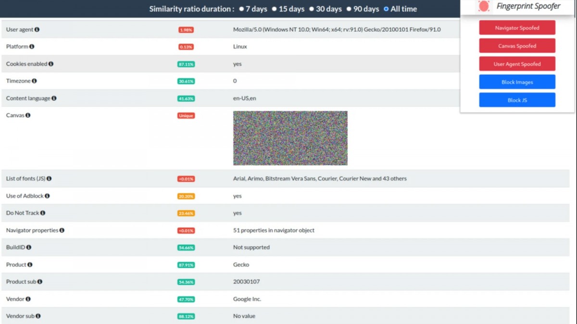This screenshot has height=324, width=577.
Task: Toggle the Navigator Spoofed button
Action: tap(517, 28)
